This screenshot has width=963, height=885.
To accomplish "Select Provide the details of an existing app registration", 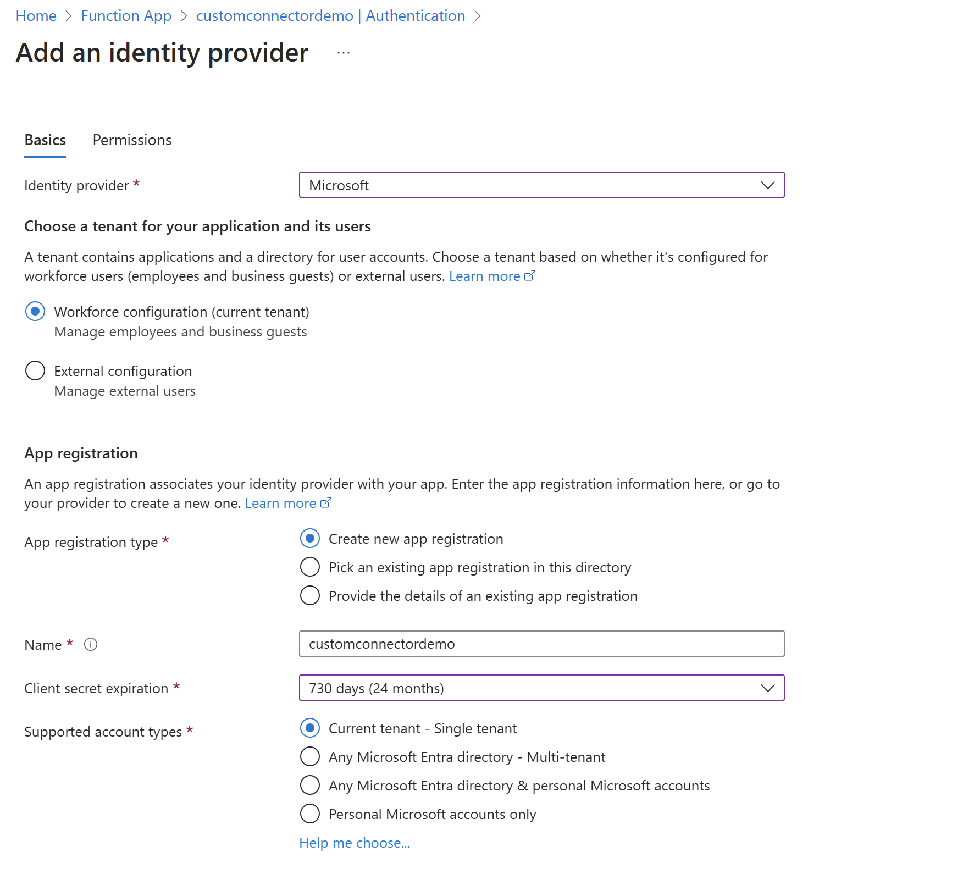I will point(310,595).
